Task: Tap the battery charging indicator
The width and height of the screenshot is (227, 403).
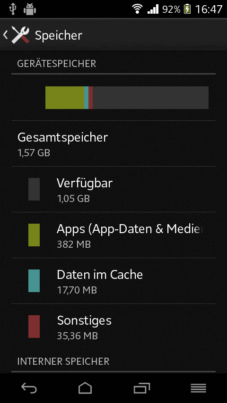Action: coord(187,9)
